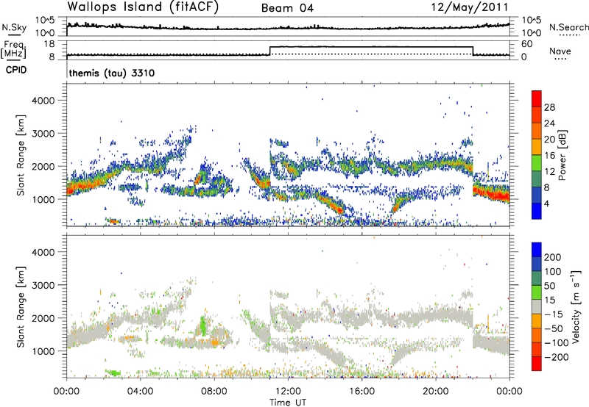This screenshot has height=407, width=589.
Task: Click the raised frequency plateau line after 11:00
Action: 371,47
